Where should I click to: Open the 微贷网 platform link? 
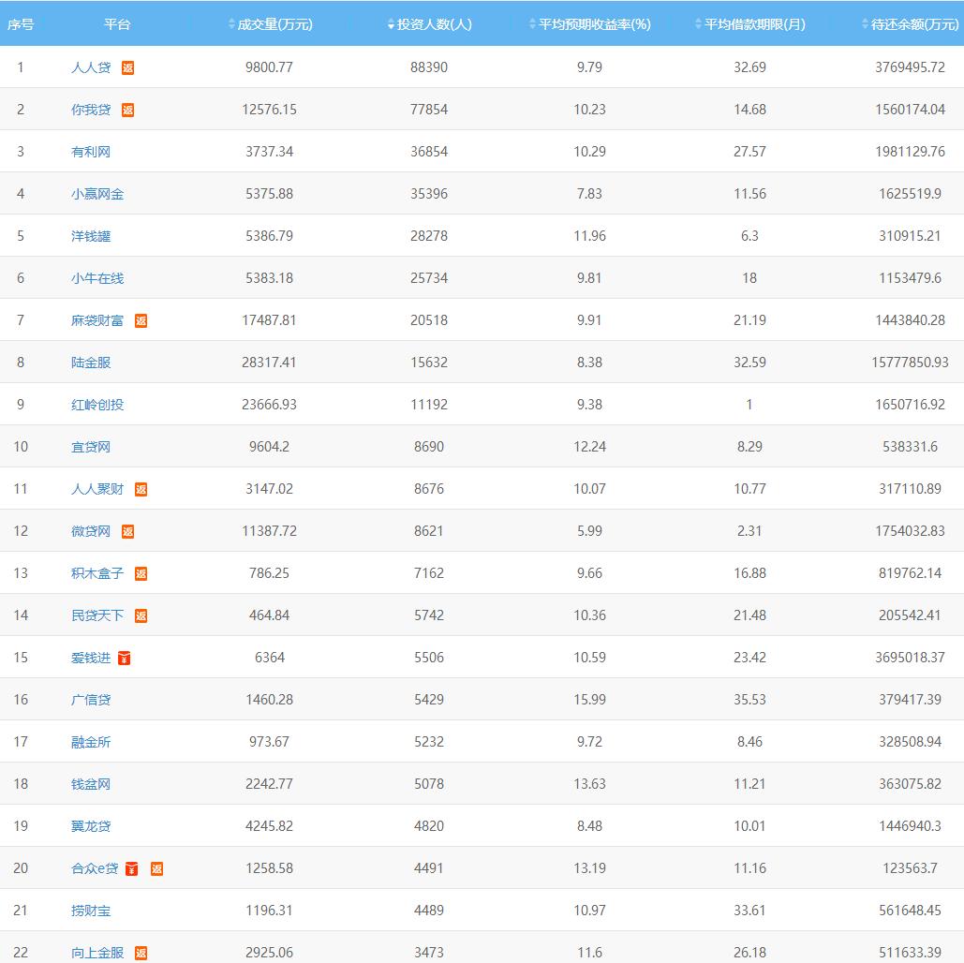[x=91, y=531]
